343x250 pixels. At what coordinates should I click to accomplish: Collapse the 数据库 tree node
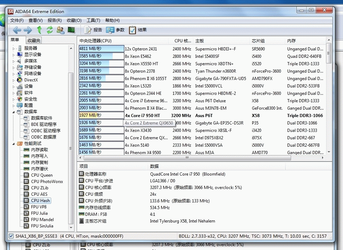tap(14, 112)
